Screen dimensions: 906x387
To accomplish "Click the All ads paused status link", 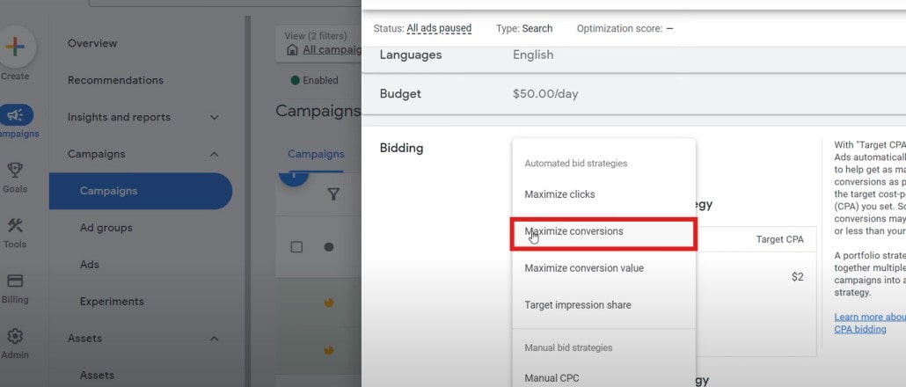I will 439,28.
